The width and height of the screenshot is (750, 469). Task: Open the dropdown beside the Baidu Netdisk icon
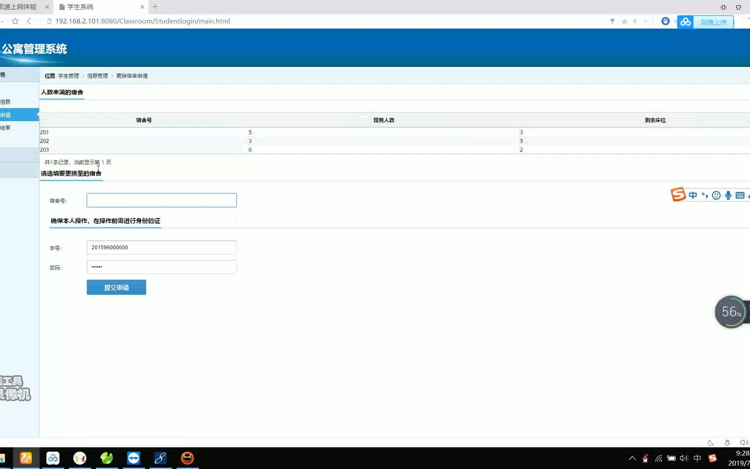pos(676,21)
